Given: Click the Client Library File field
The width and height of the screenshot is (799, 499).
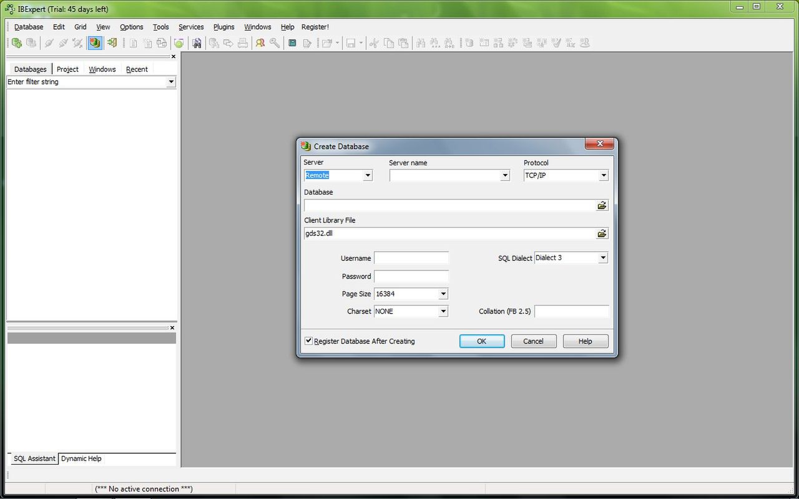Looking at the screenshot, I should (449, 233).
